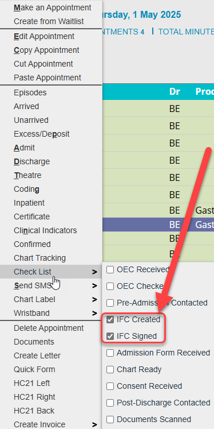Click the Dr column header
This screenshot has width=214, height=429.
tap(175, 92)
